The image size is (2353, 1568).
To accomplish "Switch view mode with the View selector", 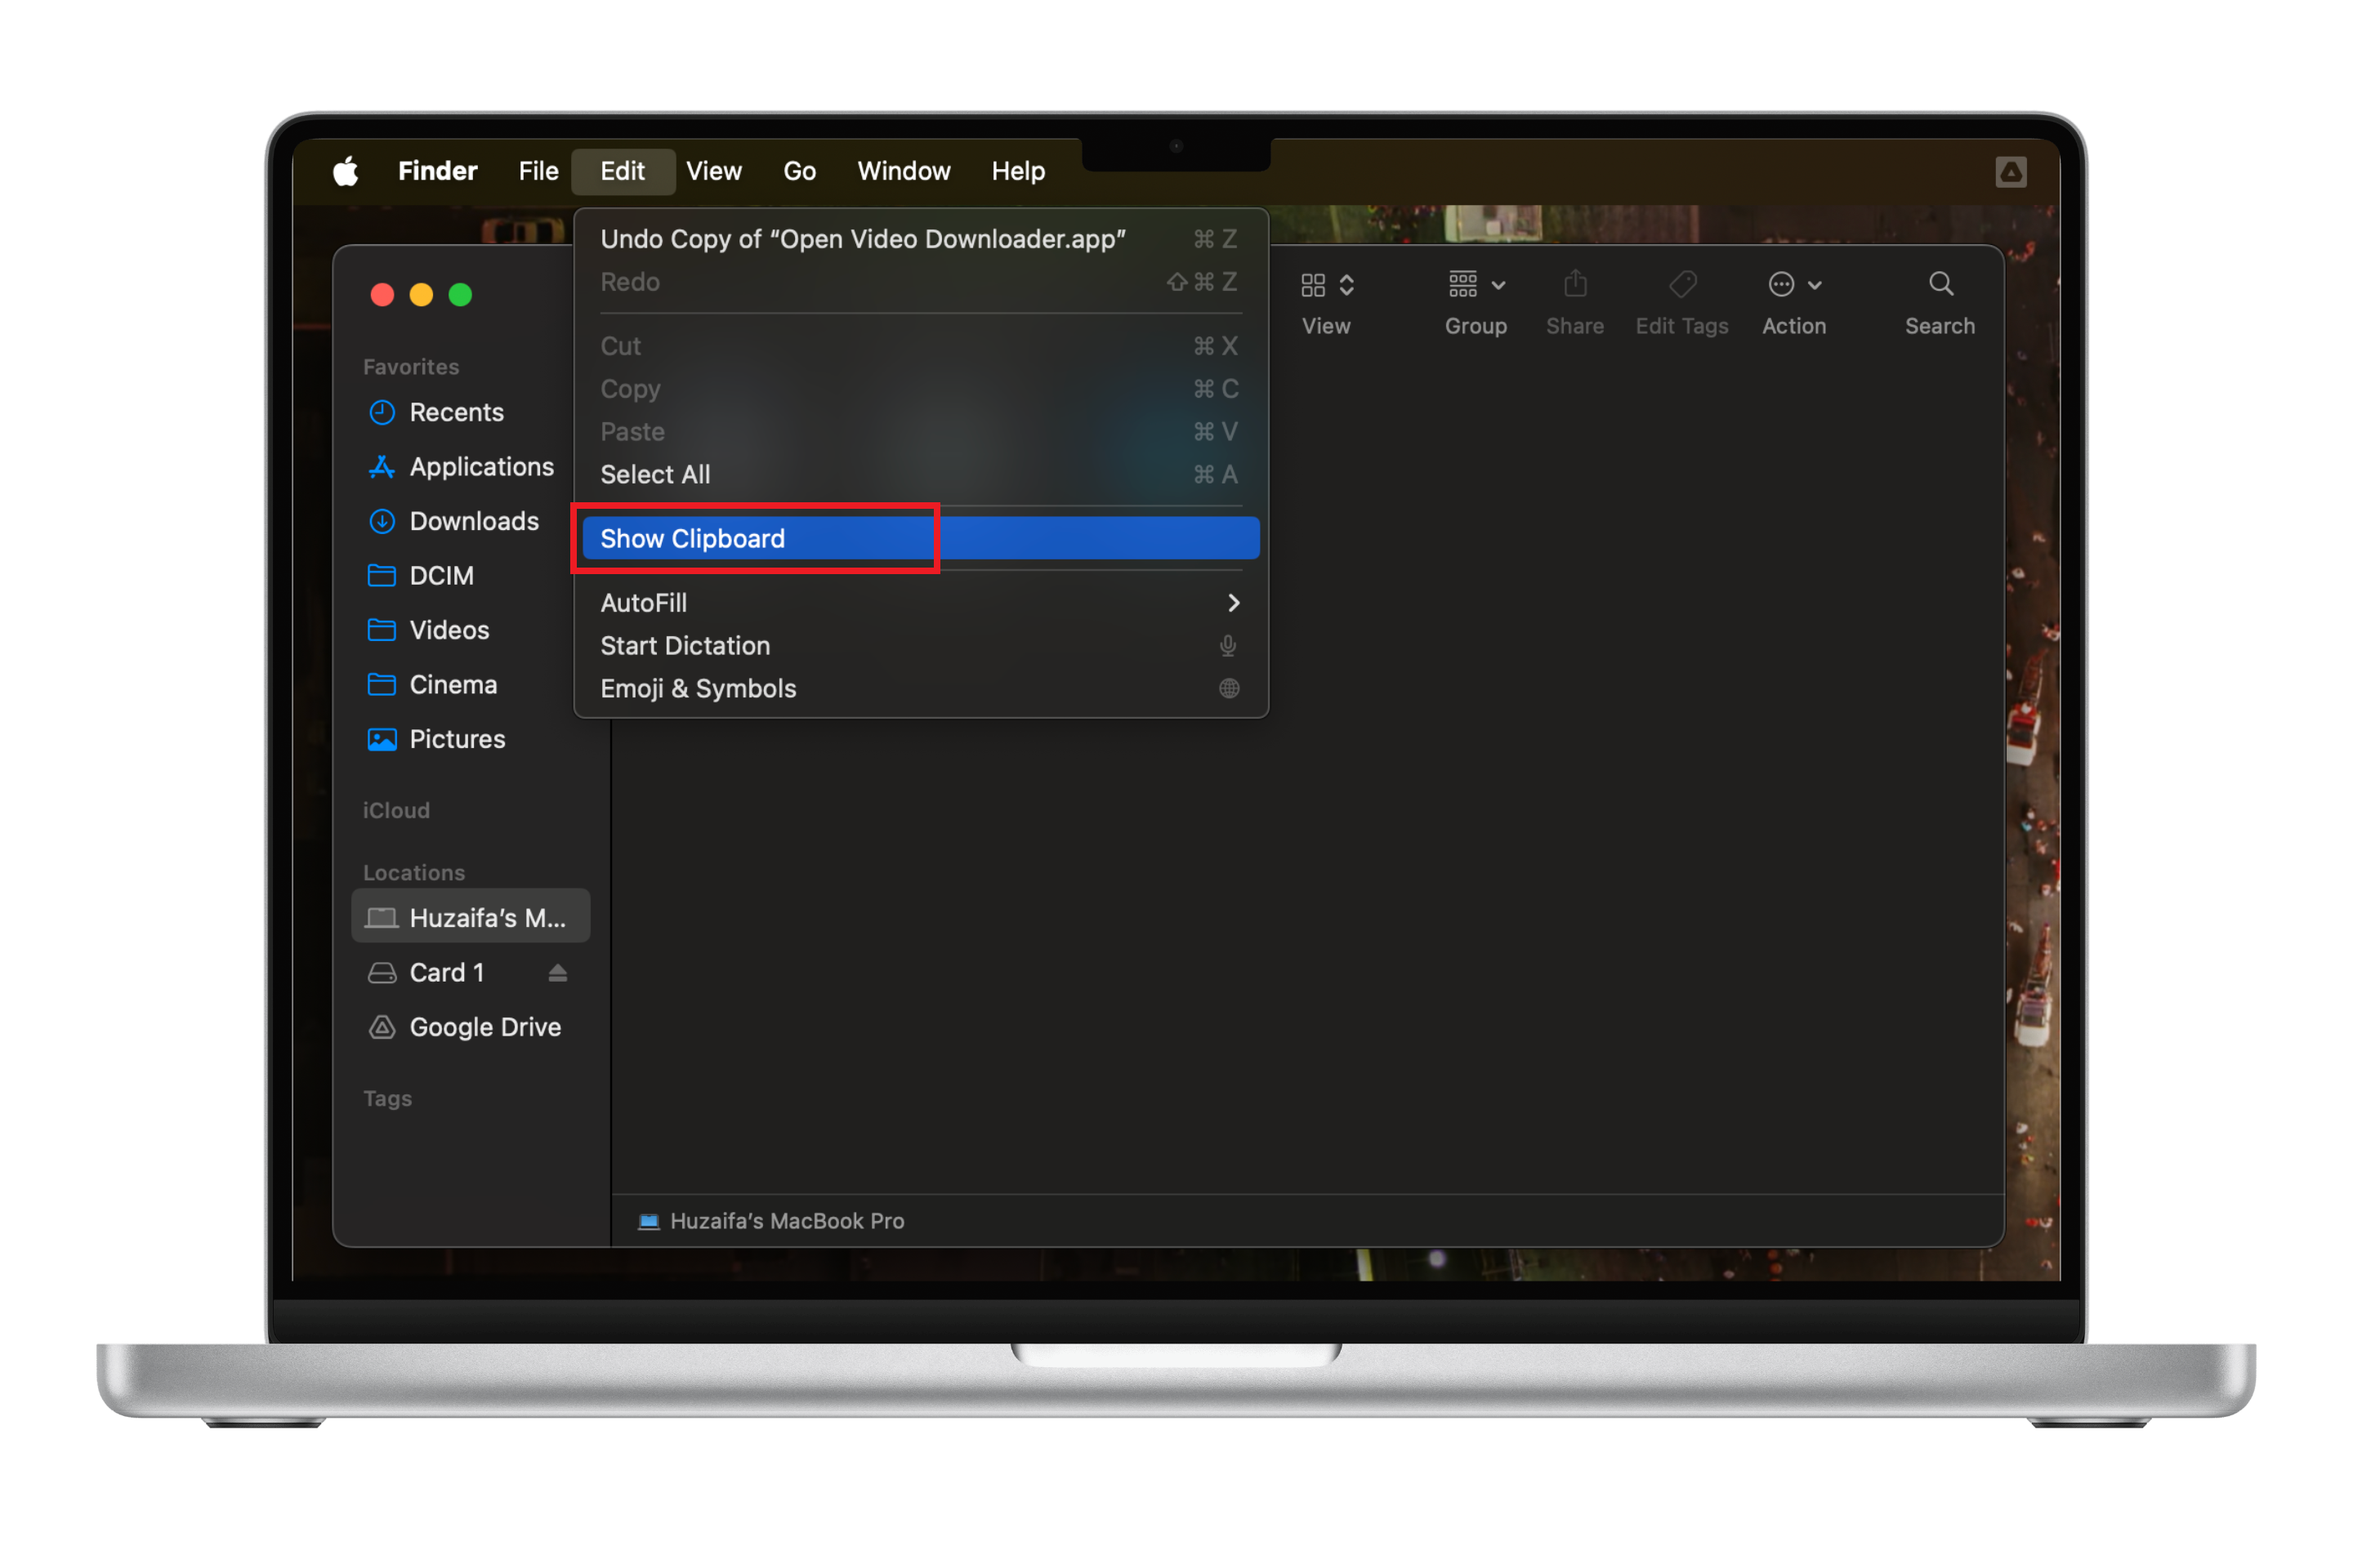I will [x=1327, y=285].
